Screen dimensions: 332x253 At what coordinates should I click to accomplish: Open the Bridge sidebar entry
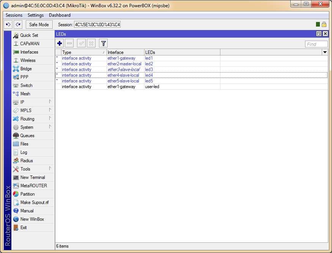pyautogui.click(x=26, y=69)
